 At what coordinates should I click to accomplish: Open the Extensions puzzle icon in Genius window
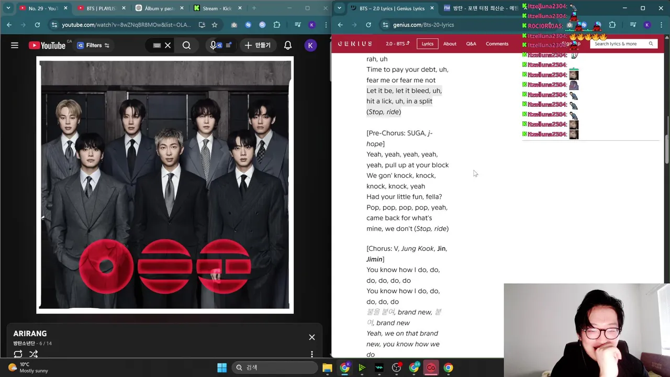coord(612,25)
